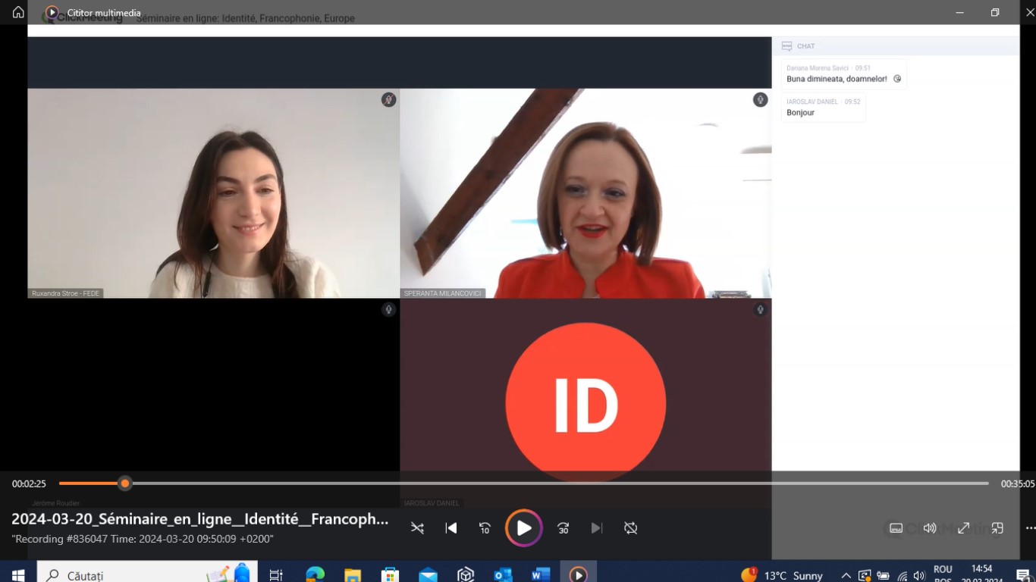Switch to mini player view
The width and height of the screenshot is (1036, 582).
[997, 528]
